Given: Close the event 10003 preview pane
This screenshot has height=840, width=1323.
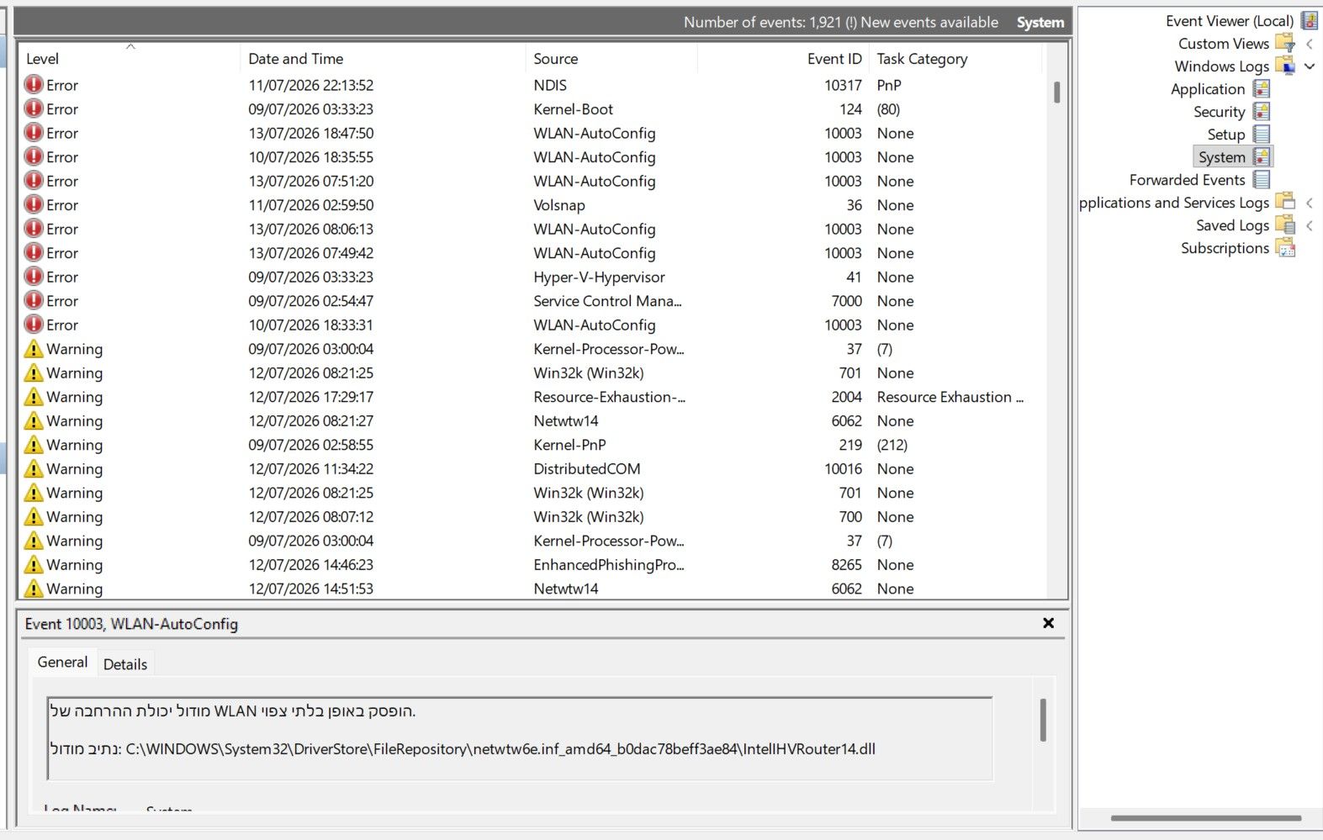Looking at the screenshot, I should (x=1048, y=623).
